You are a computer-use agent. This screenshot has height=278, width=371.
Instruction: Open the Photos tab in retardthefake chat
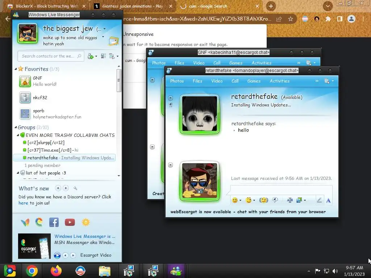[177, 81]
